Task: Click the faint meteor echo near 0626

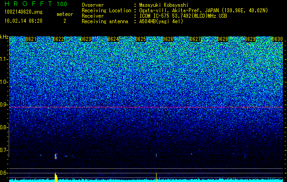Action: tap(156, 155)
